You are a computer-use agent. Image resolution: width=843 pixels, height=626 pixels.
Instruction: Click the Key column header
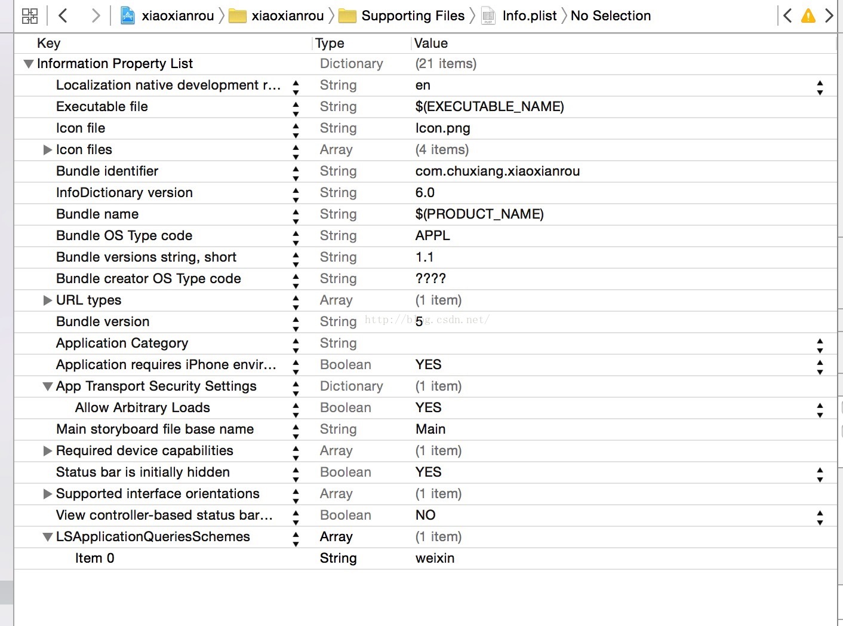point(48,43)
